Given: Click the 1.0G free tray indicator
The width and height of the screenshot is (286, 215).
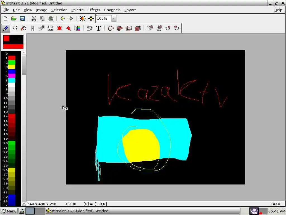Looking at the screenshot, I should pyautogui.click(x=254, y=211).
